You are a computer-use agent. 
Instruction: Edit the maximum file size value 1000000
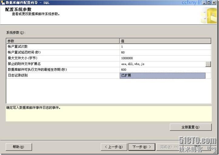[x=165, y=58]
